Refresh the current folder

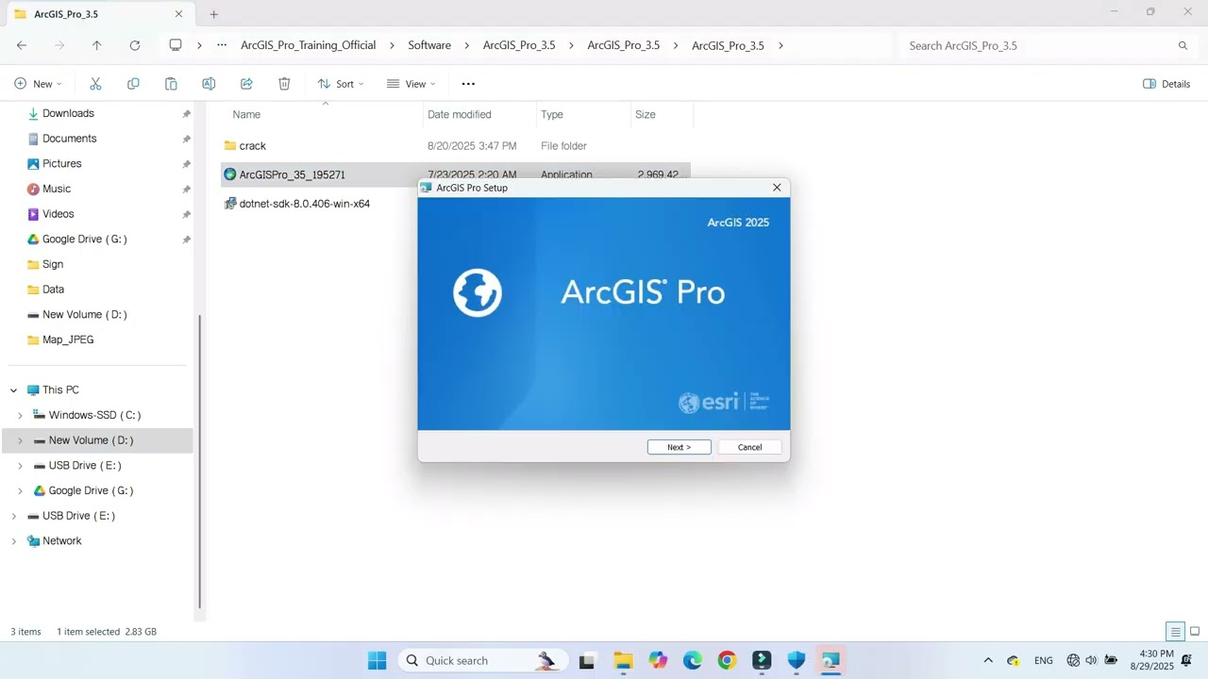(x=134, y=45)
